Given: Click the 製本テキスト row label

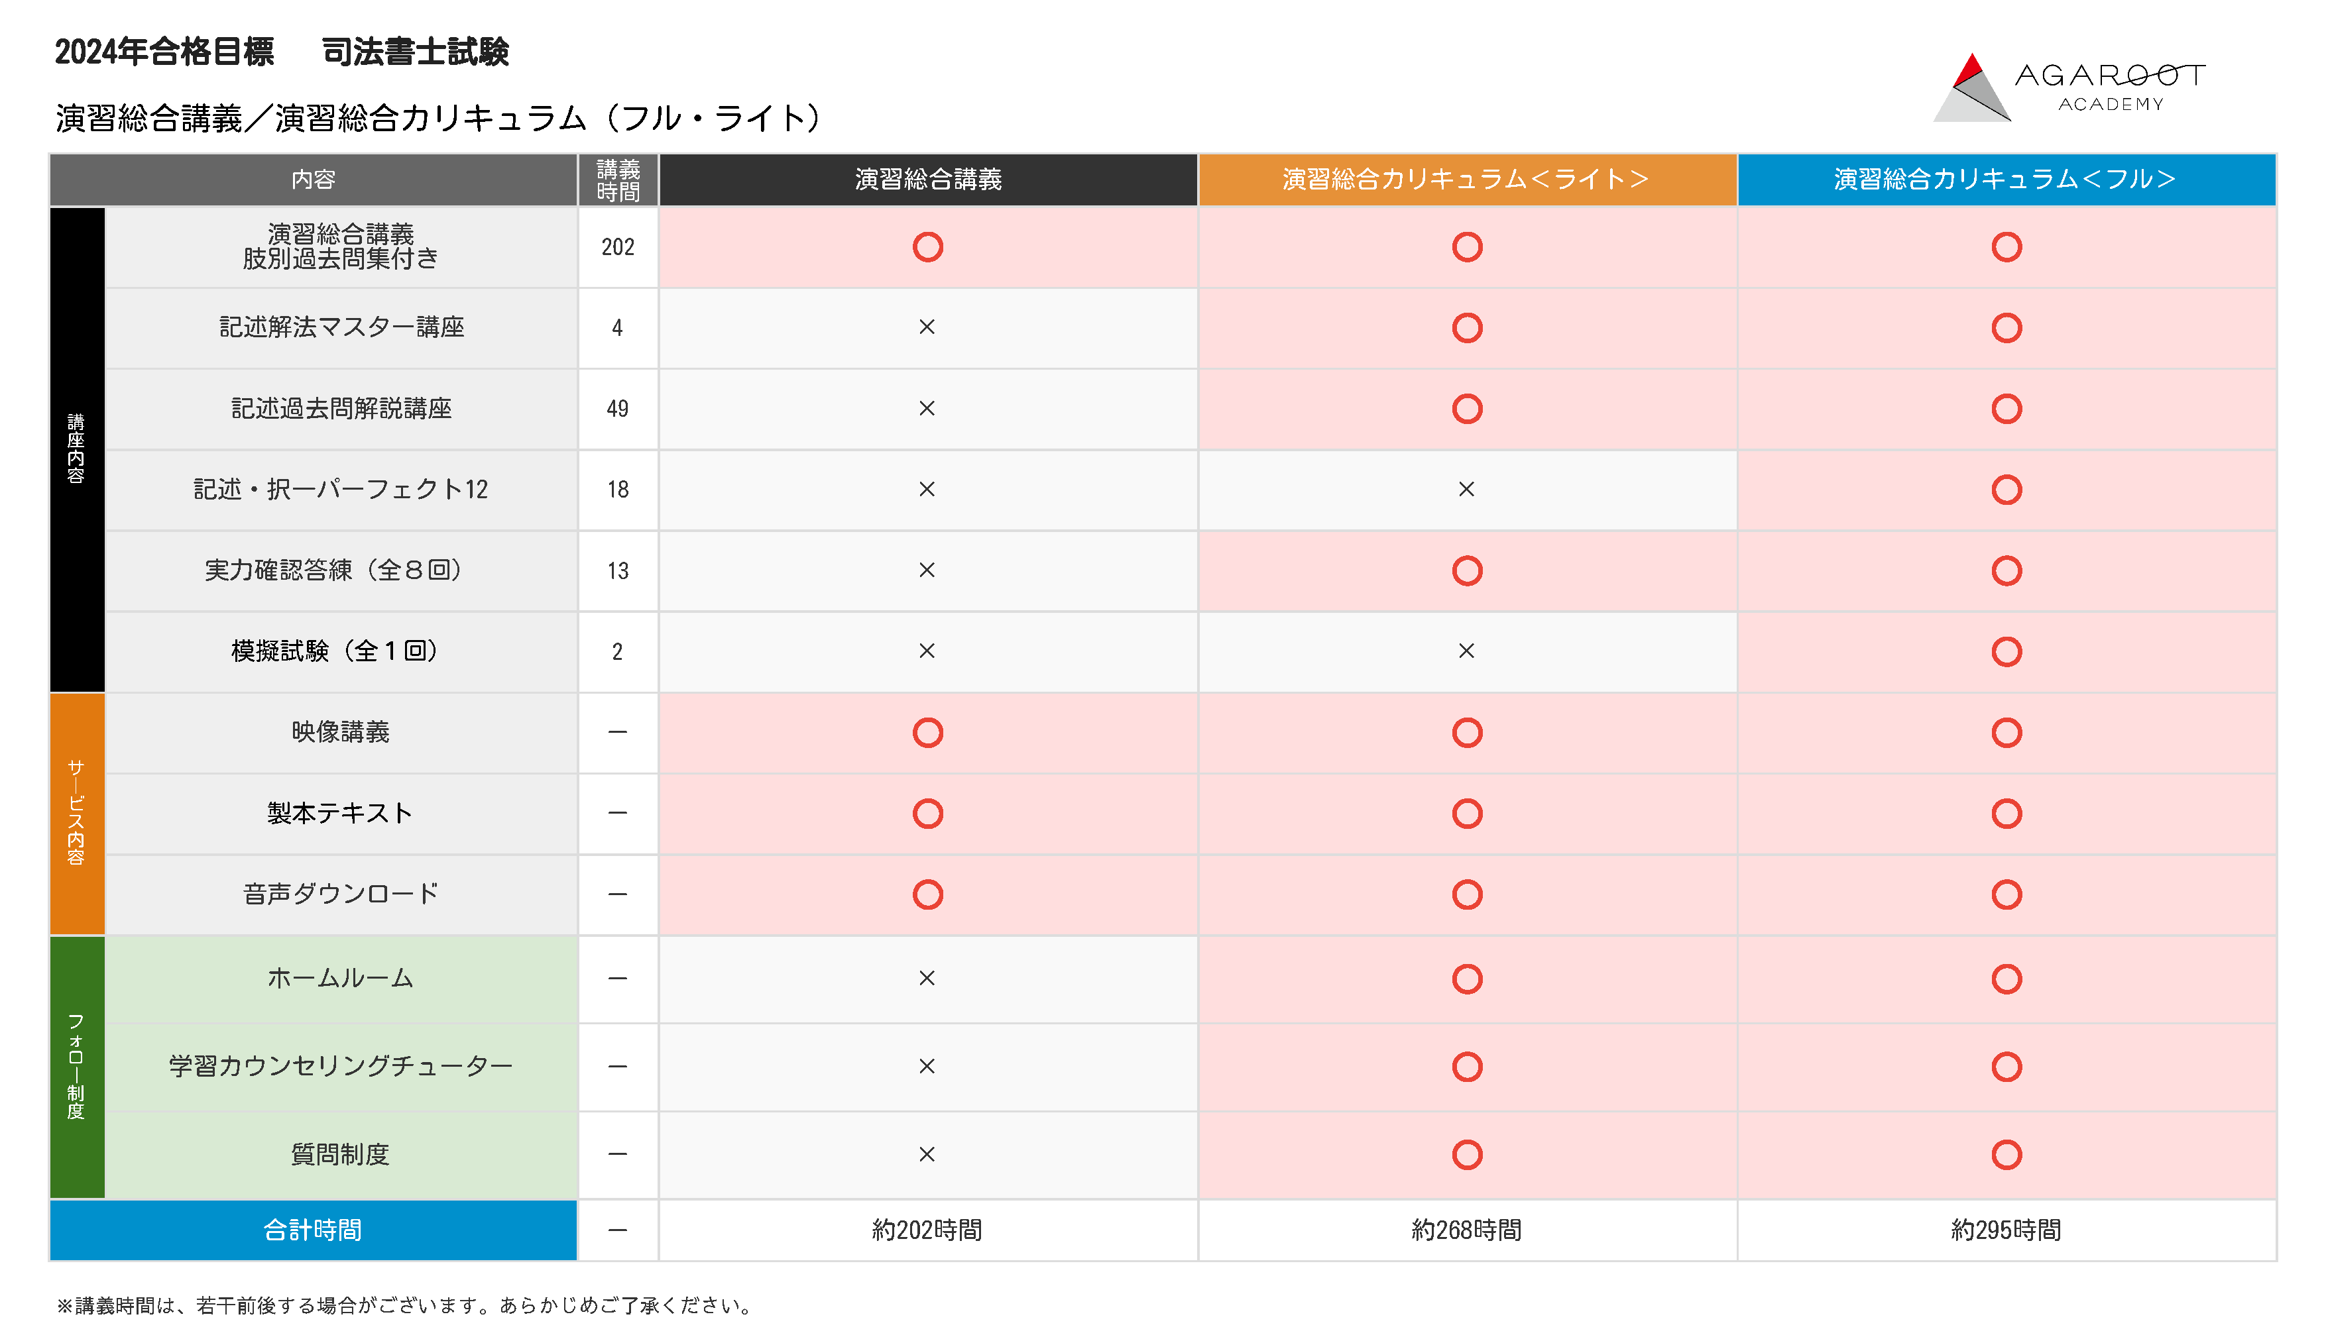Looking at the screenshot, I should point(341,814).
